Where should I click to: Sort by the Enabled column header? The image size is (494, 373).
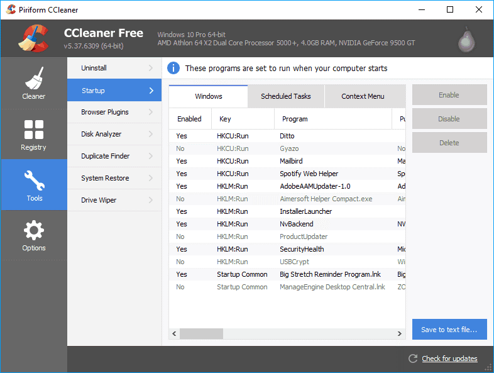click(x=190, y=119)
